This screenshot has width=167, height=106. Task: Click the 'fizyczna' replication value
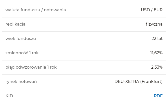click(154, 24)
